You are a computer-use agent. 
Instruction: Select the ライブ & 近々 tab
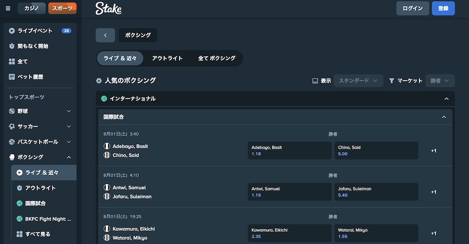[120, 58]
